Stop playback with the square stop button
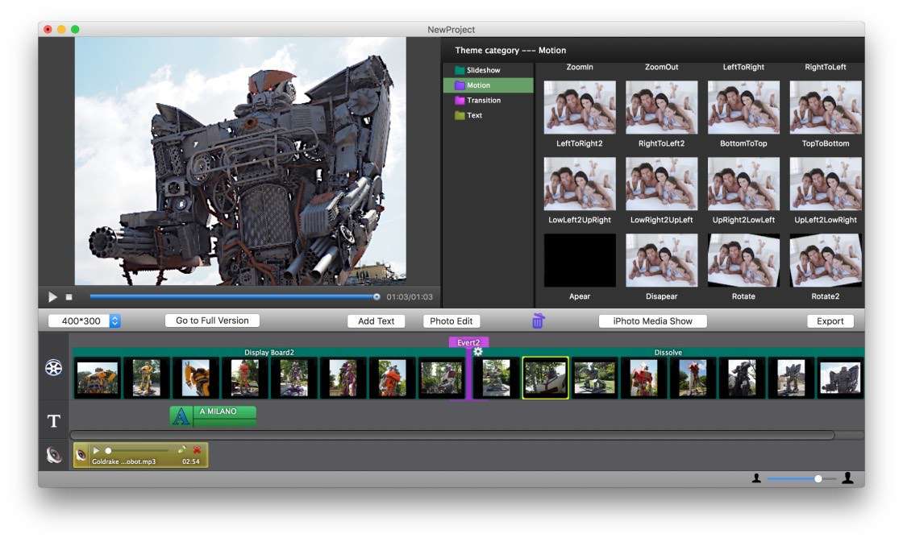 click(69, 297)
